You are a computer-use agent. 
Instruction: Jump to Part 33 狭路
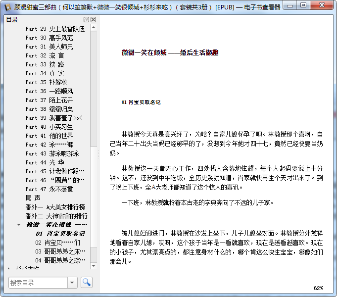[45, 64]
